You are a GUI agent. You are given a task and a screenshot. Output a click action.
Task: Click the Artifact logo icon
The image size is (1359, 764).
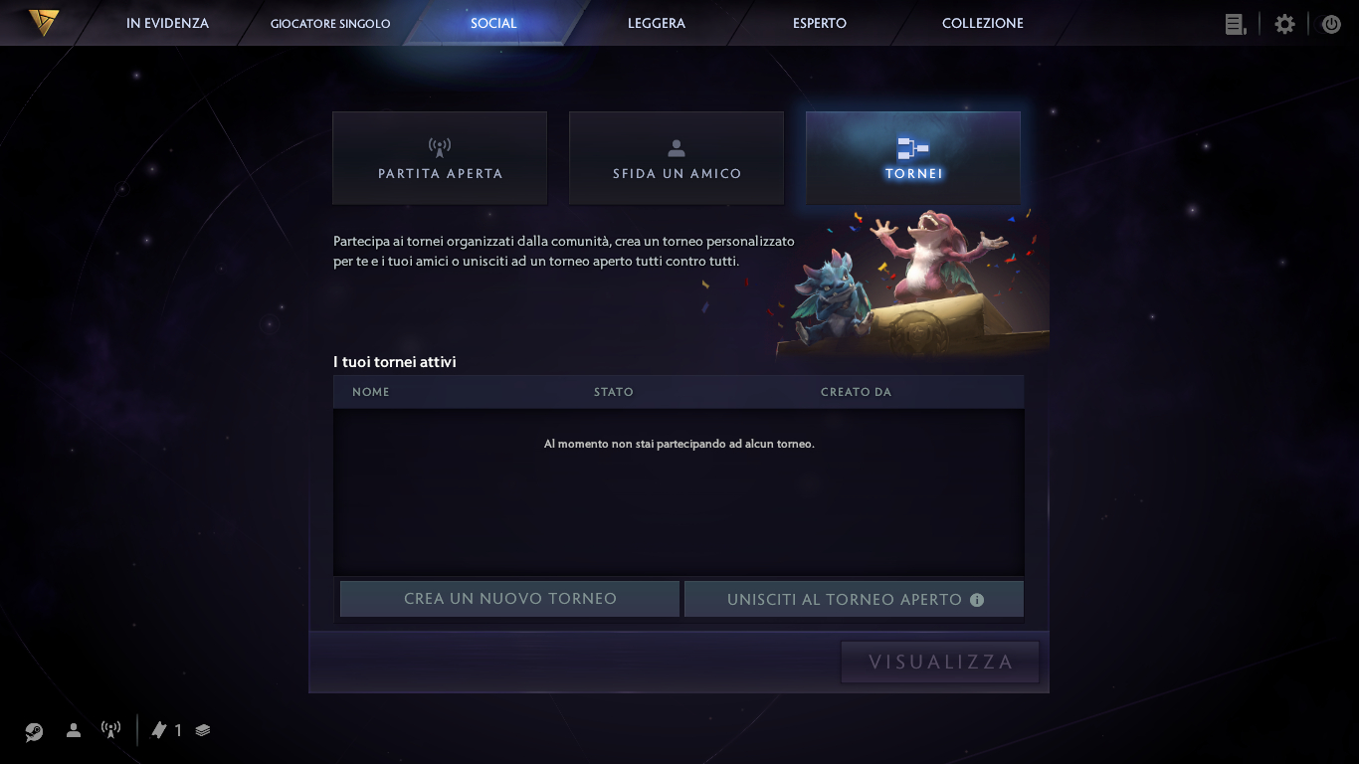click(43, 22)
